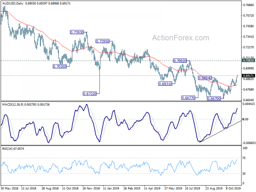Click the 28 Aug 2018 date label
256x192 pixels.
[x=50, y=189]
